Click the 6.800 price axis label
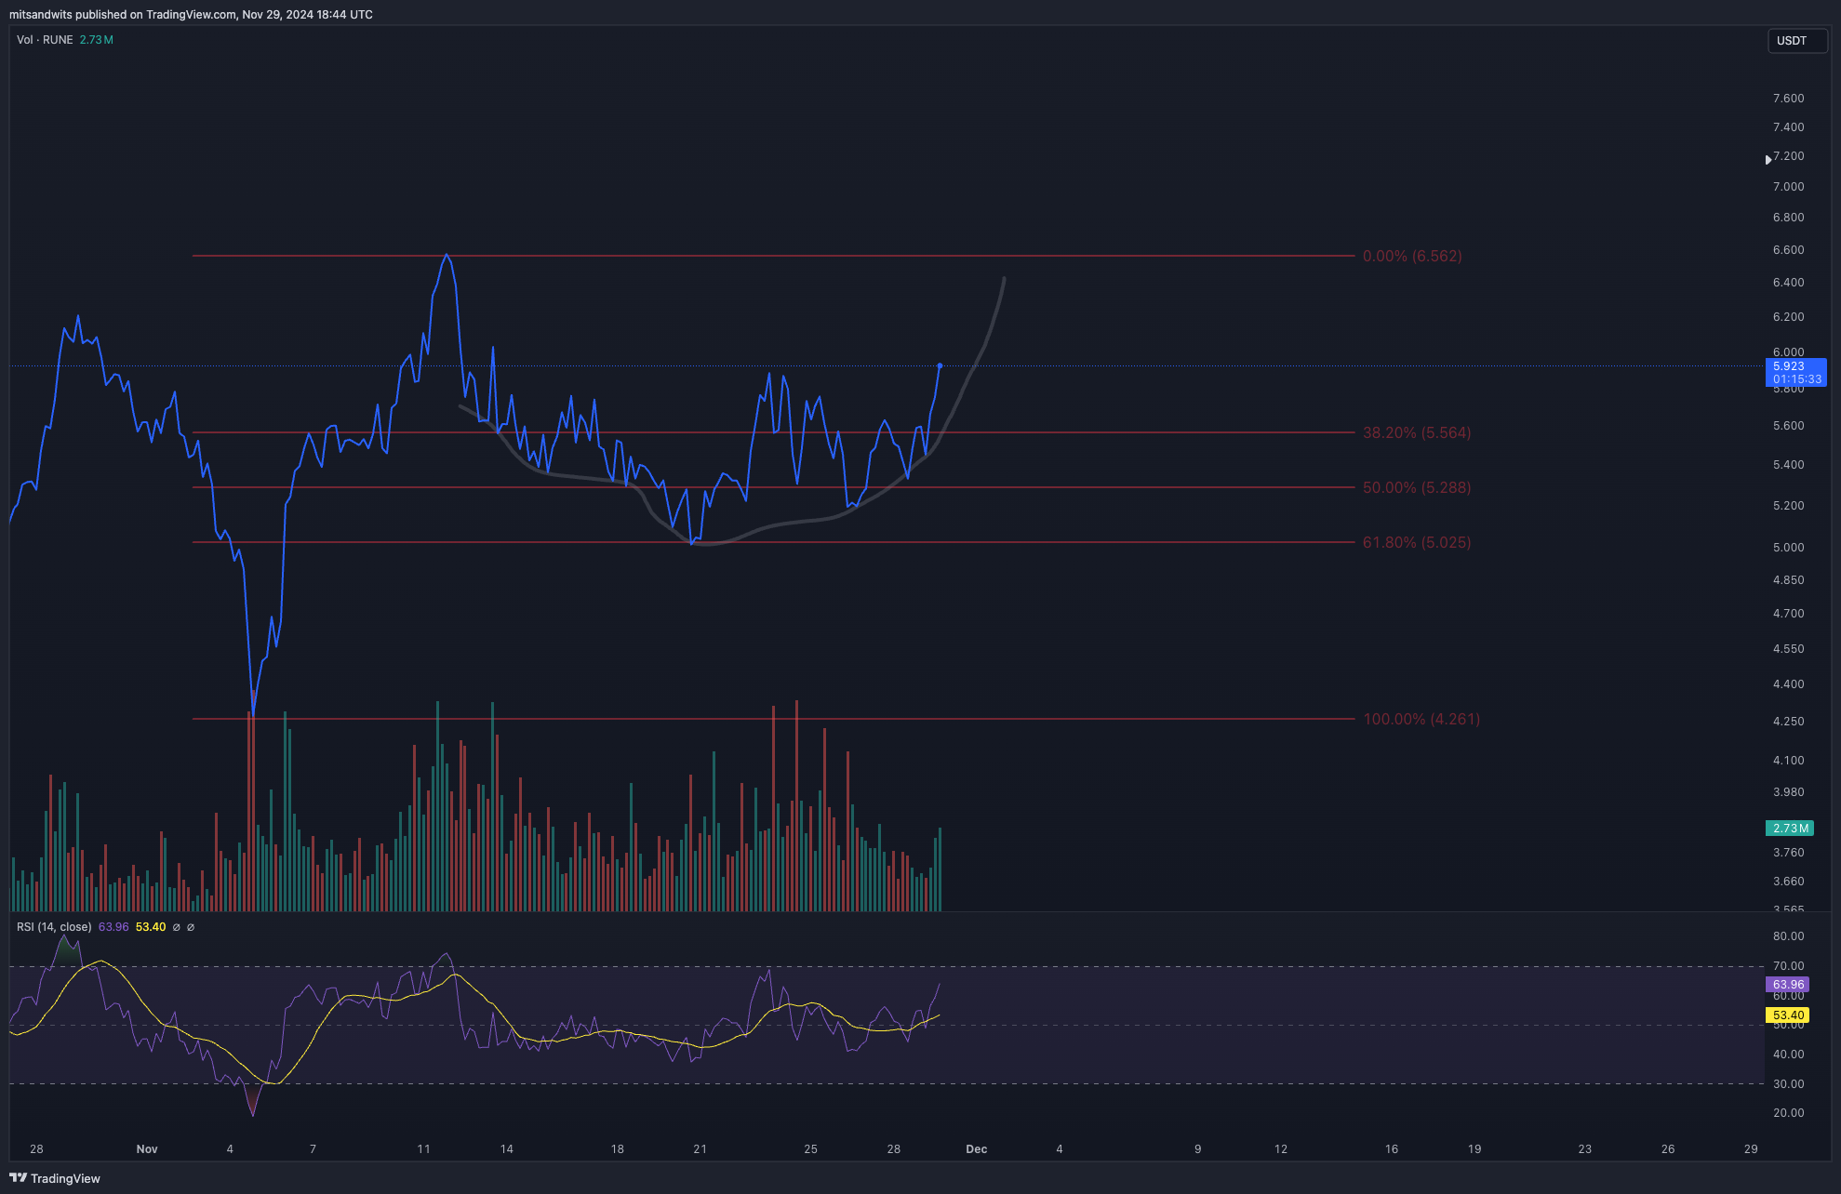This screenshot has height=1194, width=1841. coord(1789,218)
